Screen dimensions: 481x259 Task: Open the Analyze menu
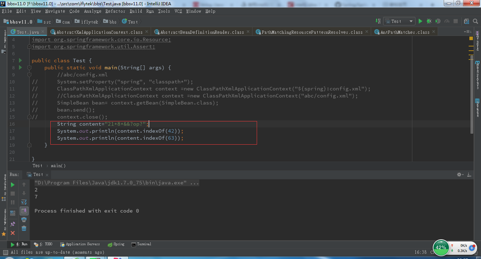[x=92, y=11]
